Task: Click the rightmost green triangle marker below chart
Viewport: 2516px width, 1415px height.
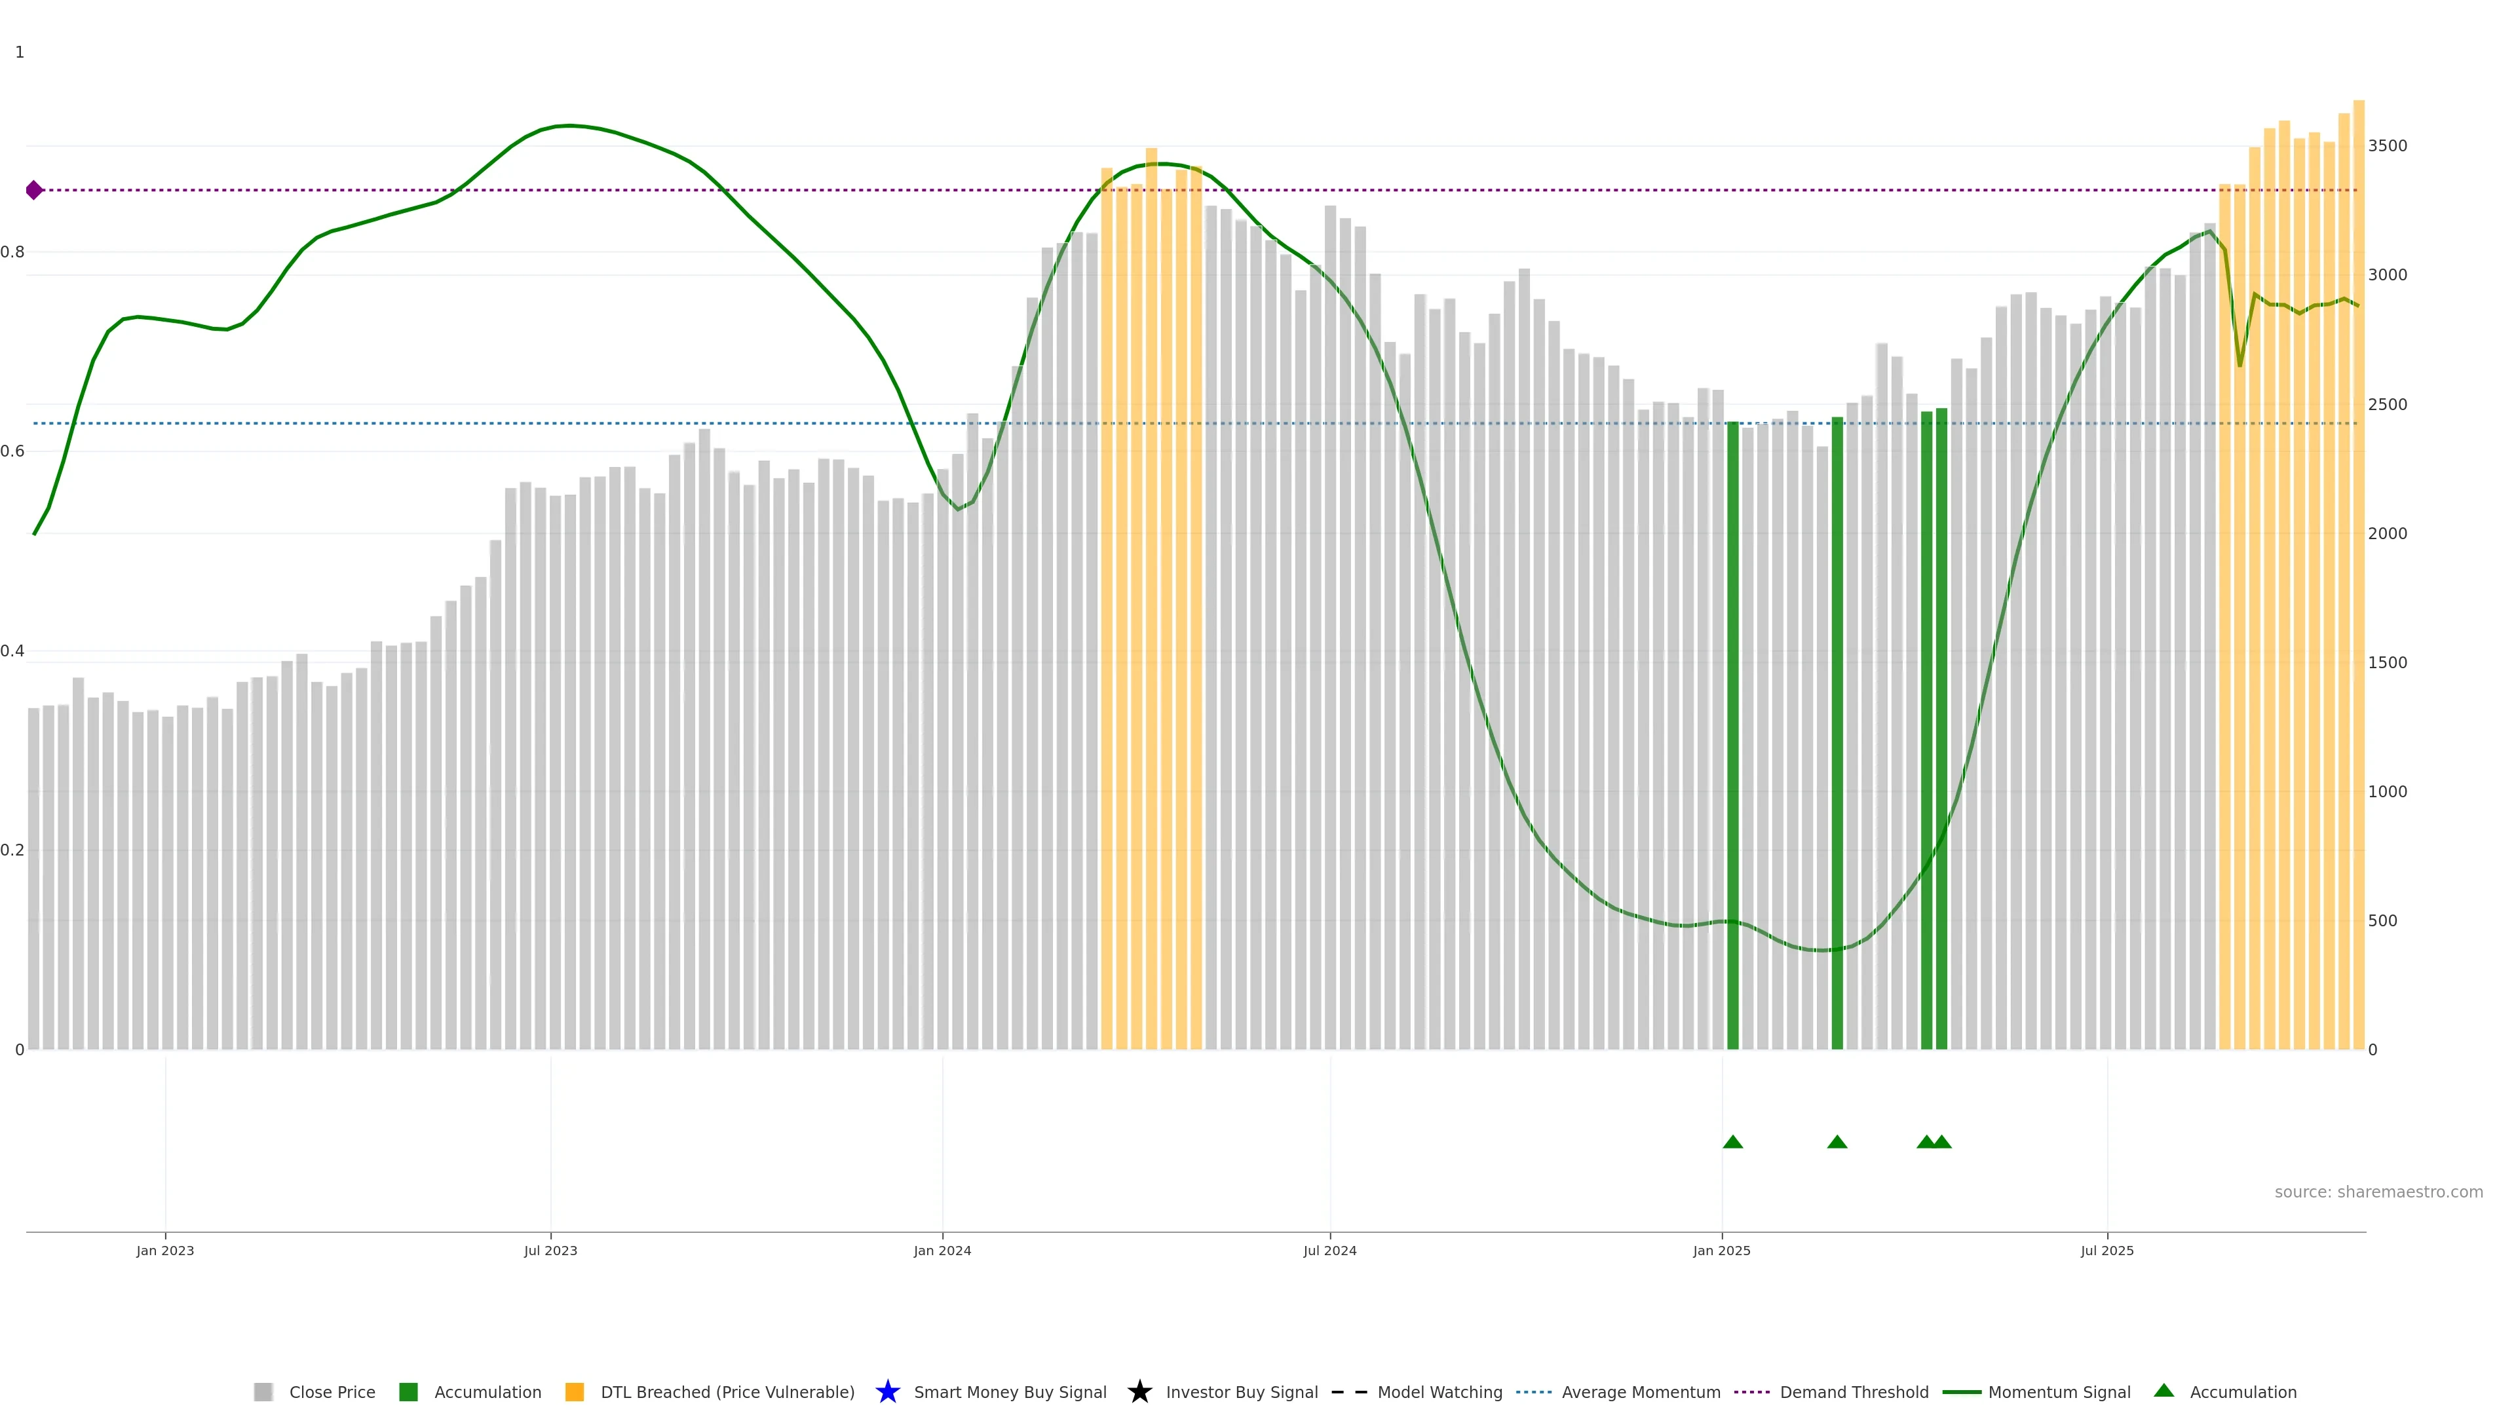Action: [x=1943, y=1142]
